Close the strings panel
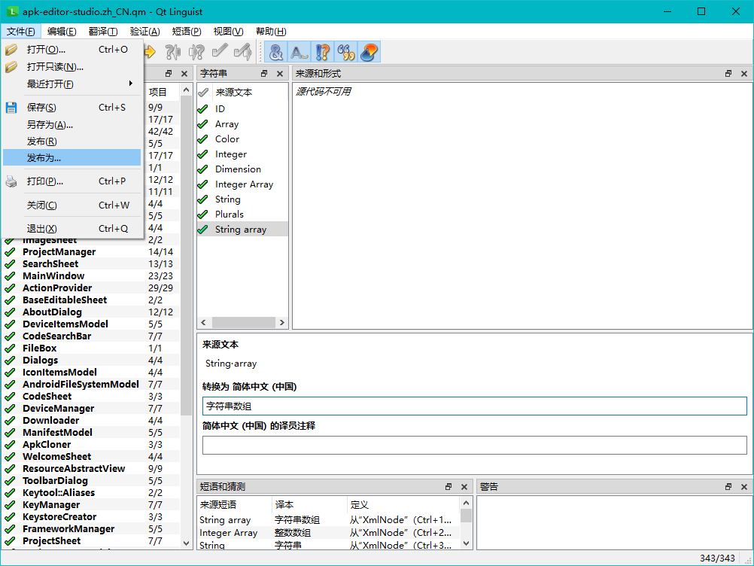Image resolution: width=754 pixels, height=566 pixels. (280, 74)
